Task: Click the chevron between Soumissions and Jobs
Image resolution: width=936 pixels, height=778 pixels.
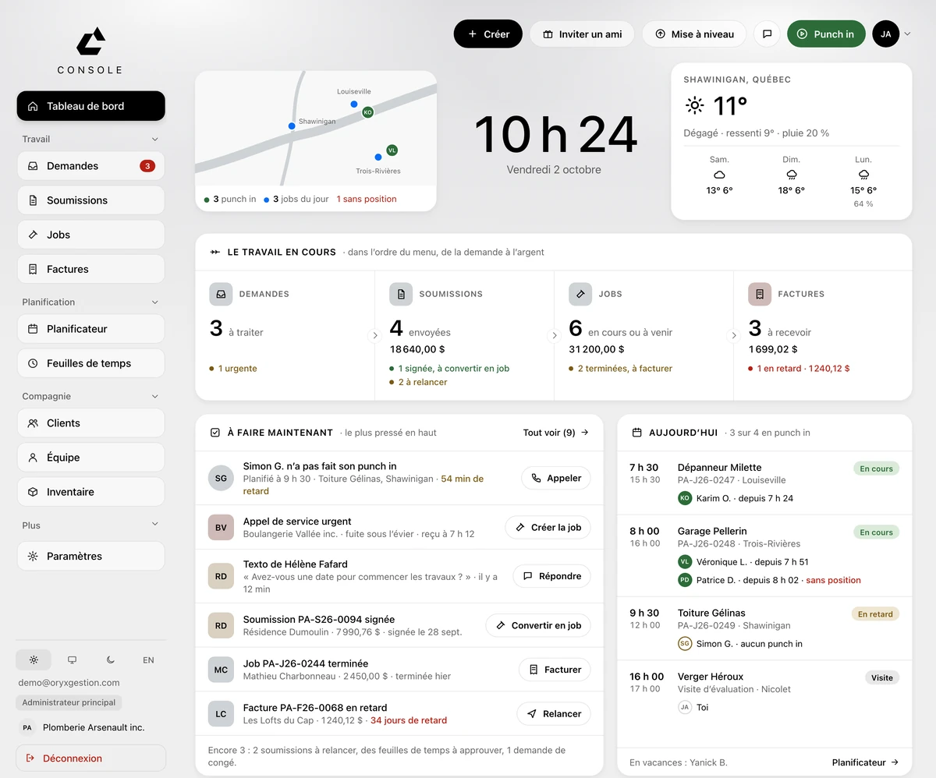Action: (x=555, y=336)
